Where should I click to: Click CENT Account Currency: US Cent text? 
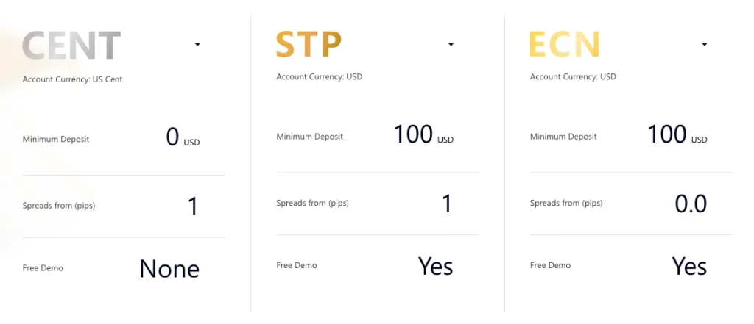73,79
